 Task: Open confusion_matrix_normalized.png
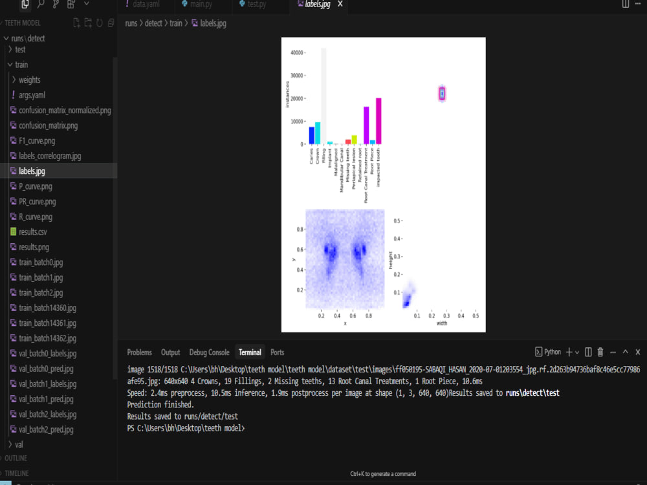(x=65, y=111)
